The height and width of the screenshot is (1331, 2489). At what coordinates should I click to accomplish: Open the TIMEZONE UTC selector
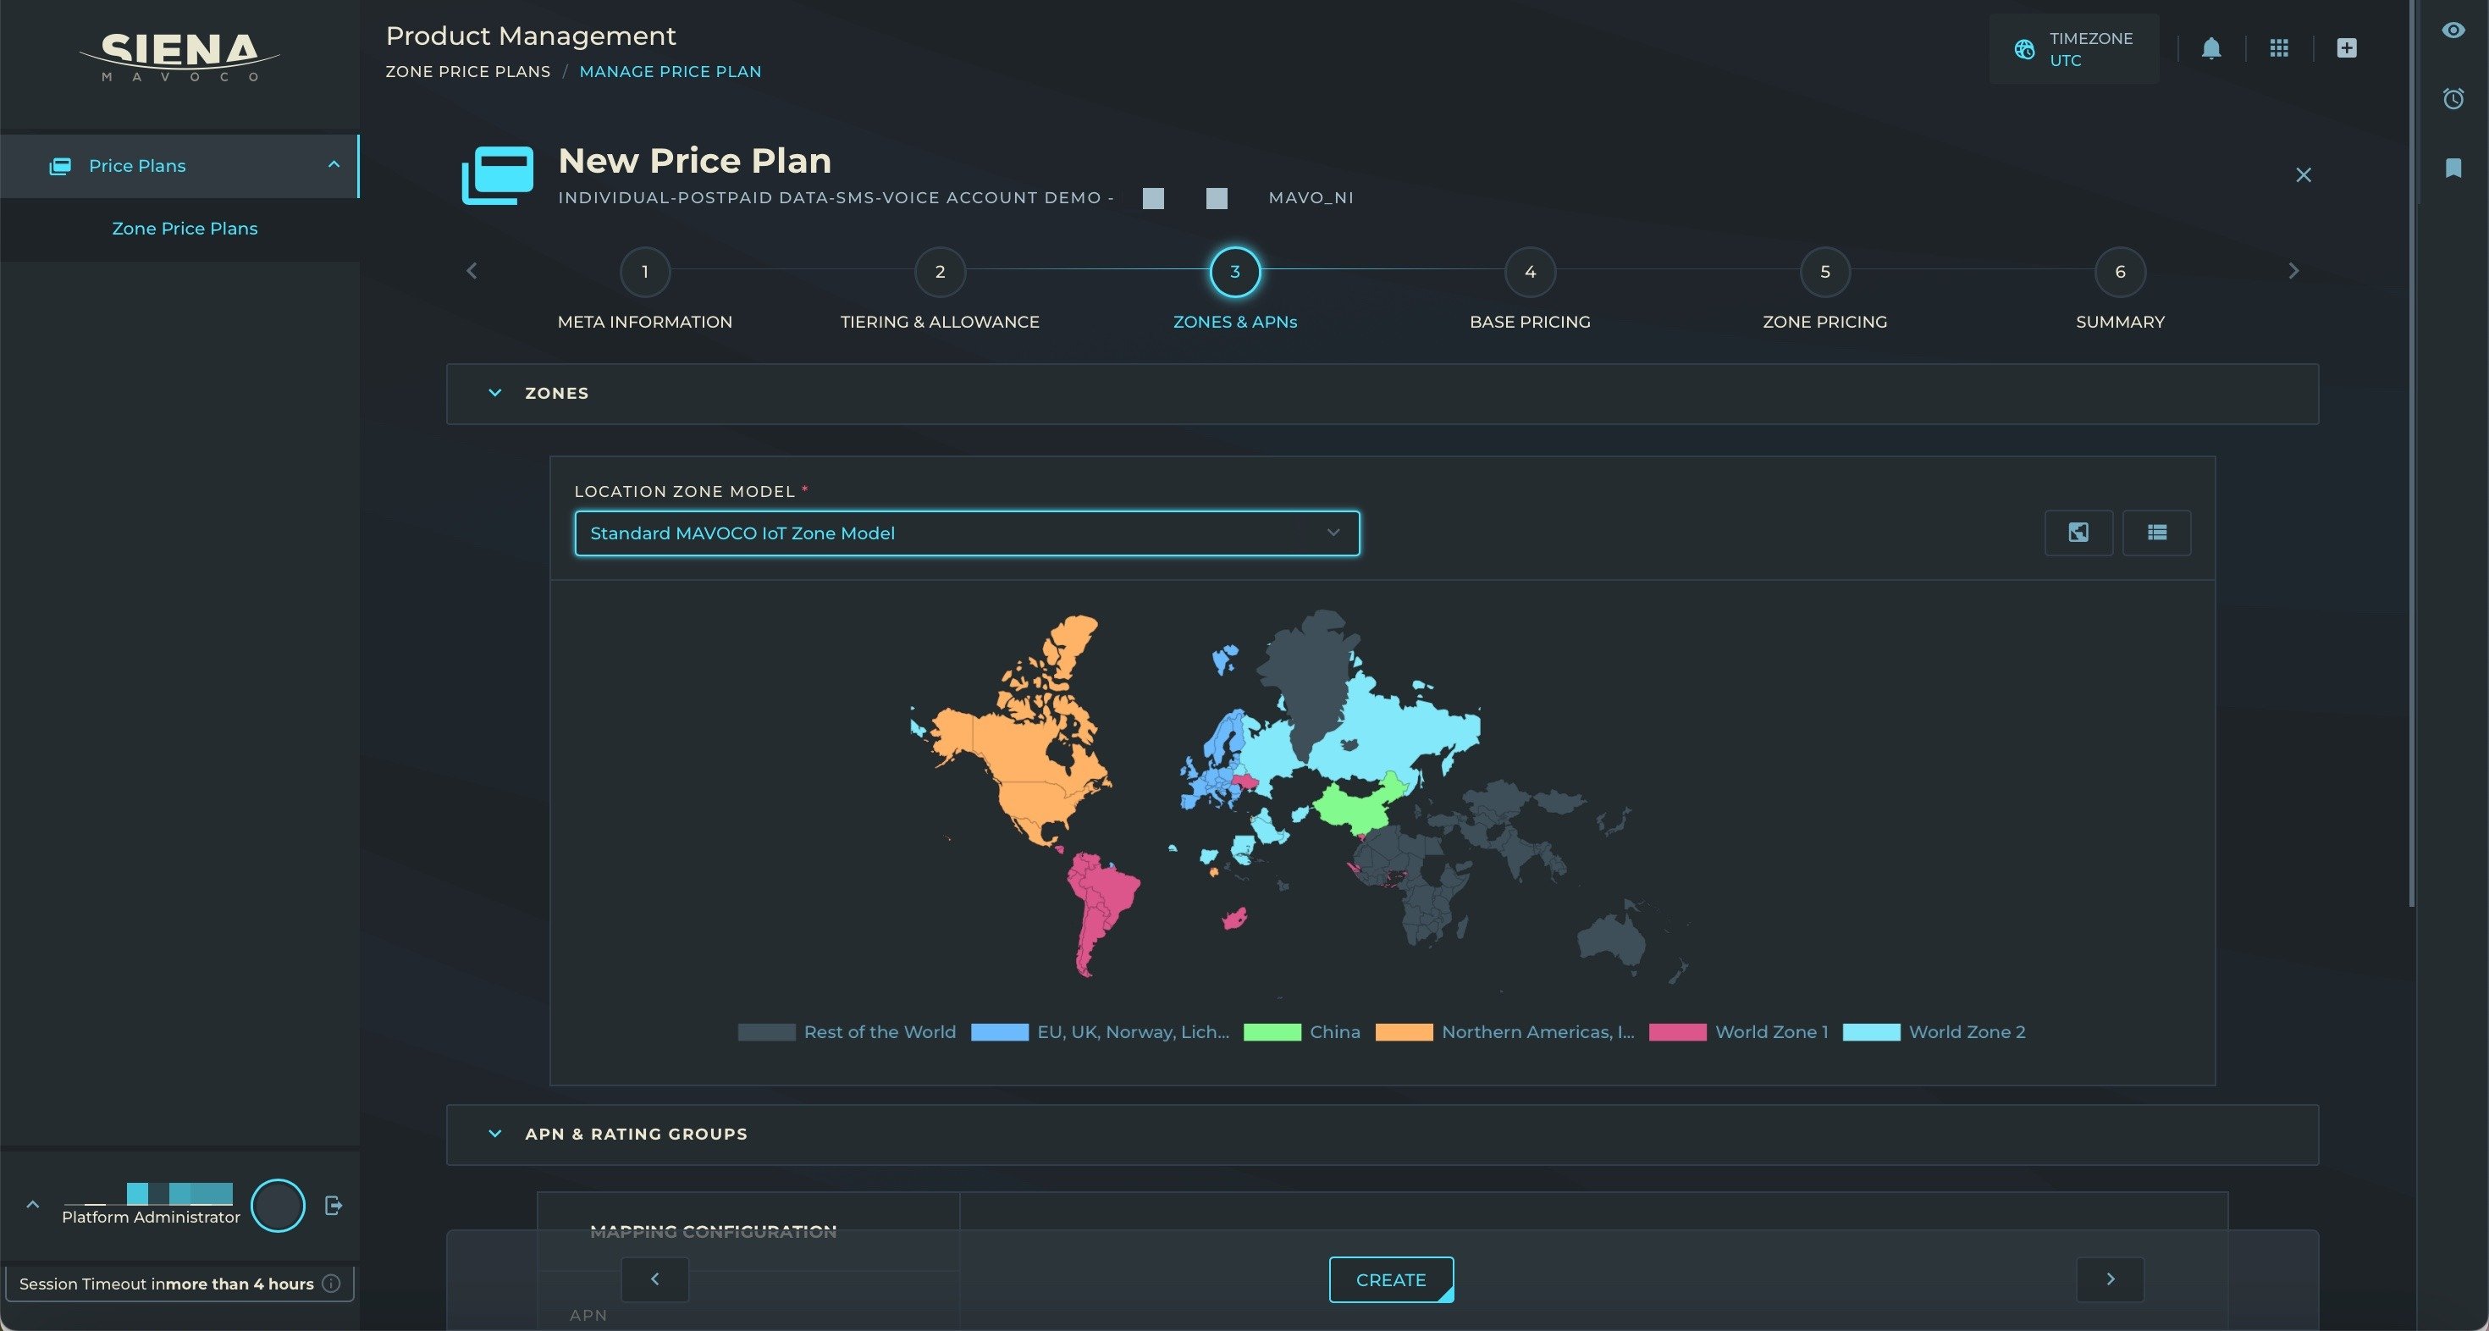click(x=2073, y=49)
